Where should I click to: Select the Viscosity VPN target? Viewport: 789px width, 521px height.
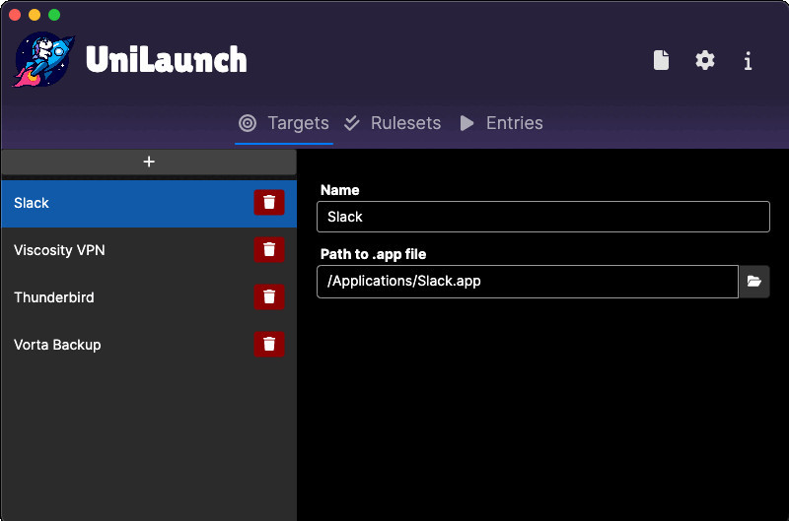click(x=149, y=250)
